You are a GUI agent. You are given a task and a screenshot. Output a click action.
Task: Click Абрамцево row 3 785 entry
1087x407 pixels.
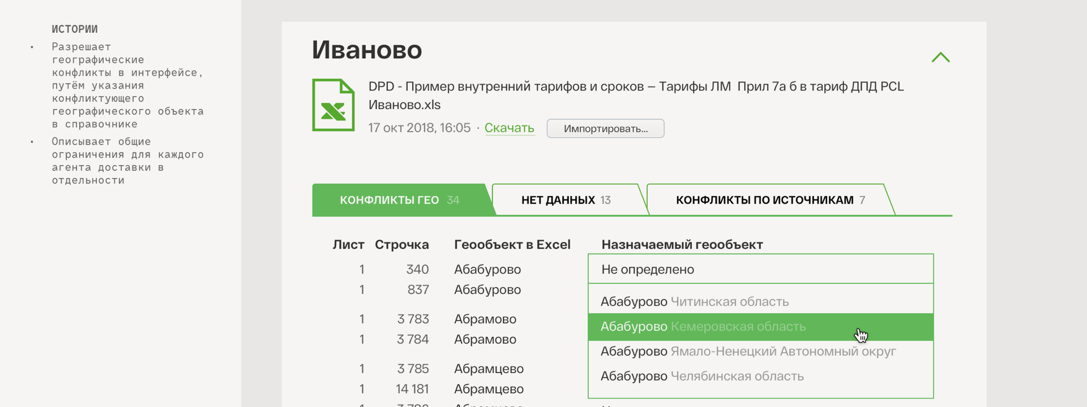(489, 369)
